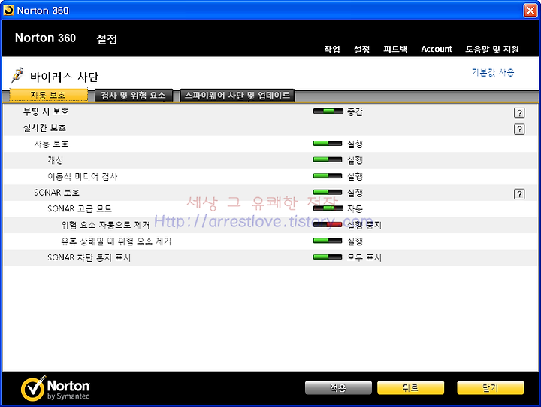This screenshot has height=407, width=541.
Task: Enable 위험 요소 자동으로 제거 switch
Action: click(328, 225)
